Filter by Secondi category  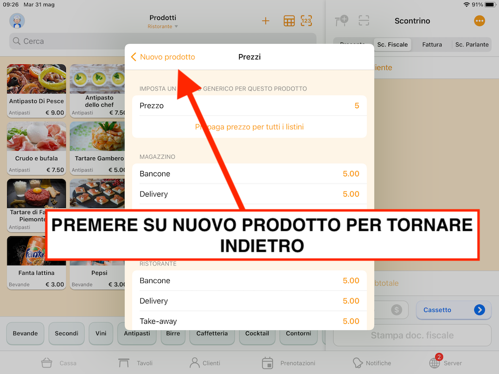(66, 333)
